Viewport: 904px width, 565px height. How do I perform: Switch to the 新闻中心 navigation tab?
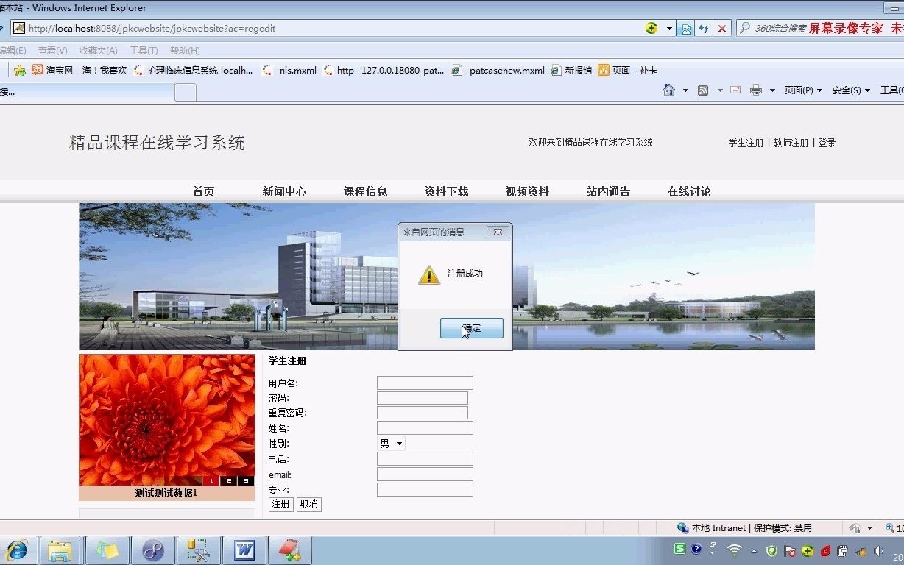(x=284, y=191)
